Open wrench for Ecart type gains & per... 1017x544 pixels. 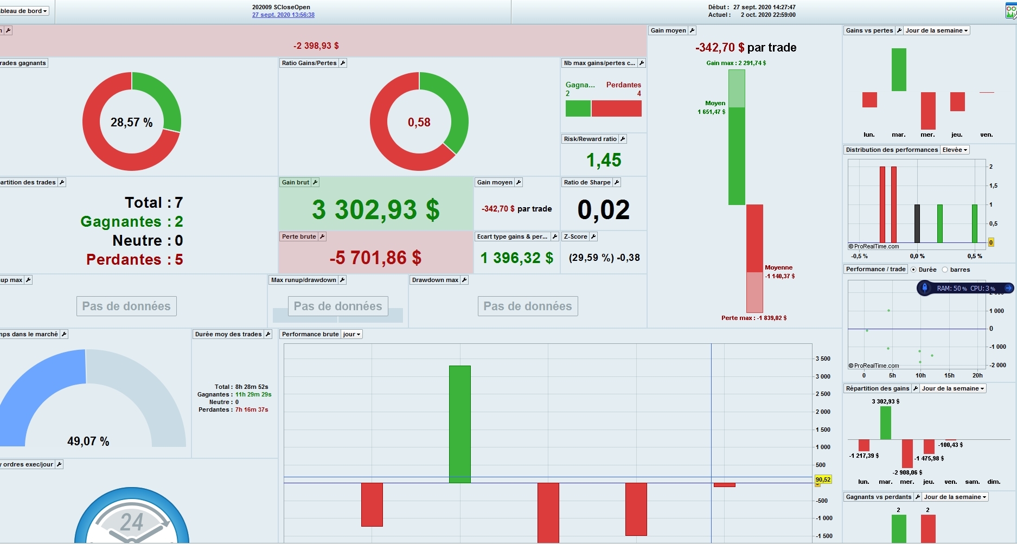554,236
